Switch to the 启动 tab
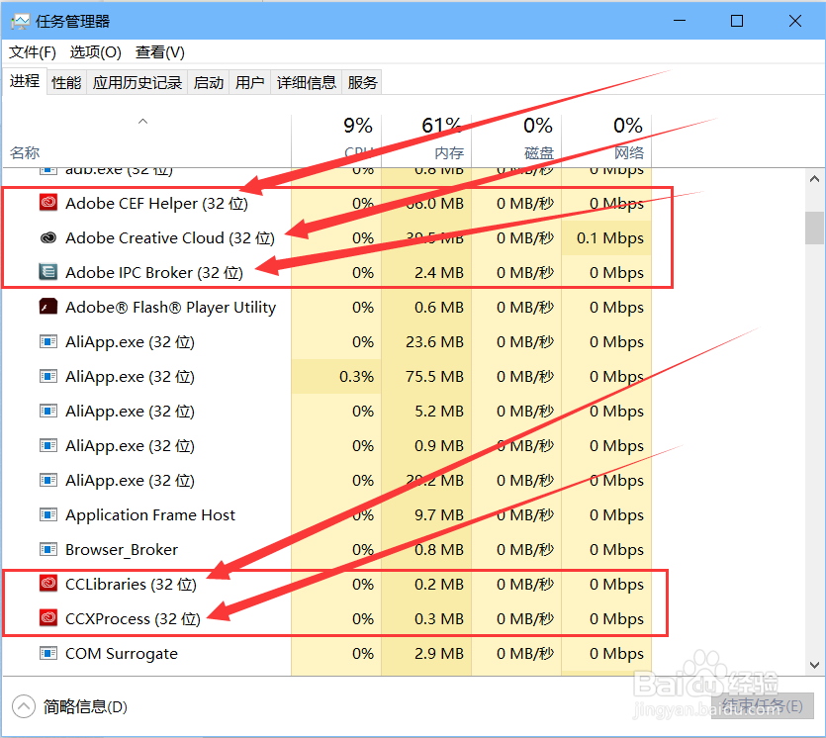 (x=209, y=83)
